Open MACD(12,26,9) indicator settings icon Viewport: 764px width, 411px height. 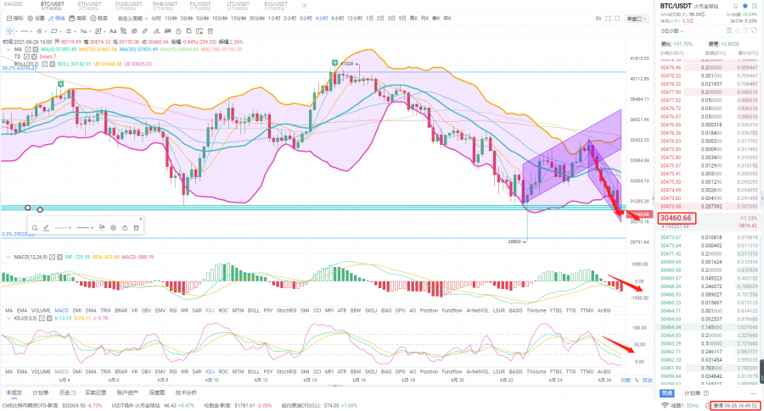pos(52,257)
